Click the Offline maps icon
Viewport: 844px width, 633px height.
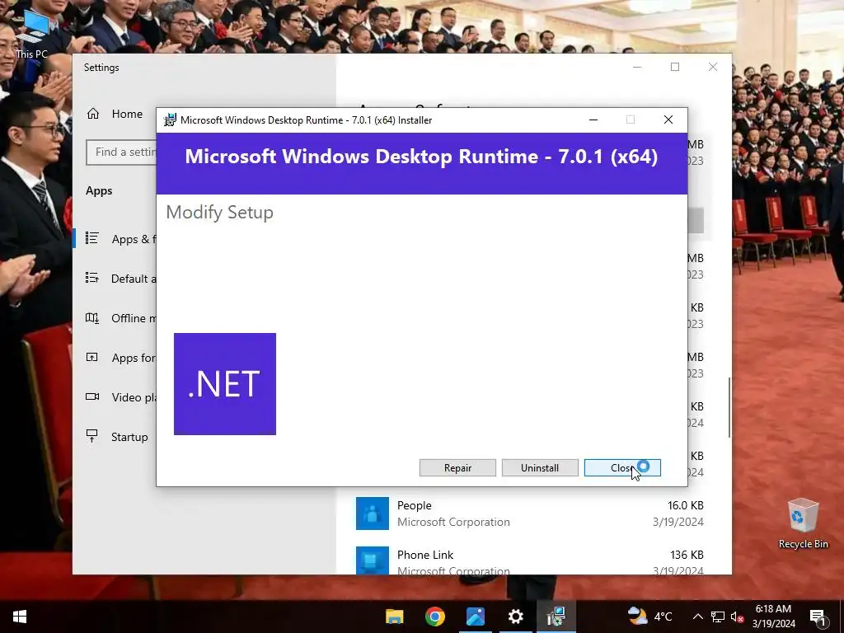pos(92,317)
